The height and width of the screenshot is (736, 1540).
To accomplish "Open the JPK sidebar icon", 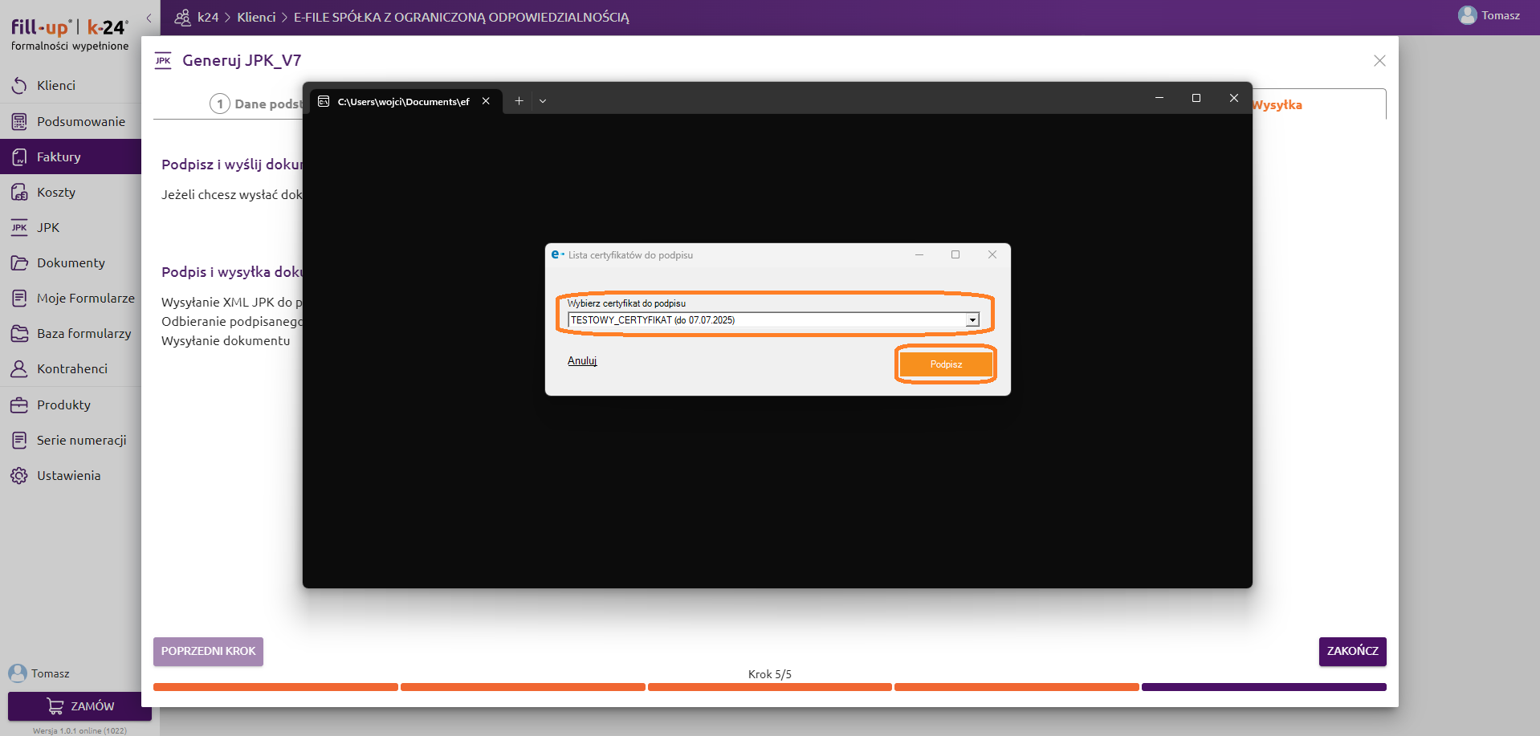I will point(19,228).
